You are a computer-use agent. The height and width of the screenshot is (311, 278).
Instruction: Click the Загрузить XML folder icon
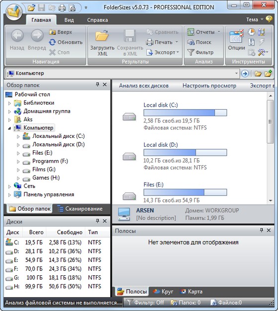point(102,36)
